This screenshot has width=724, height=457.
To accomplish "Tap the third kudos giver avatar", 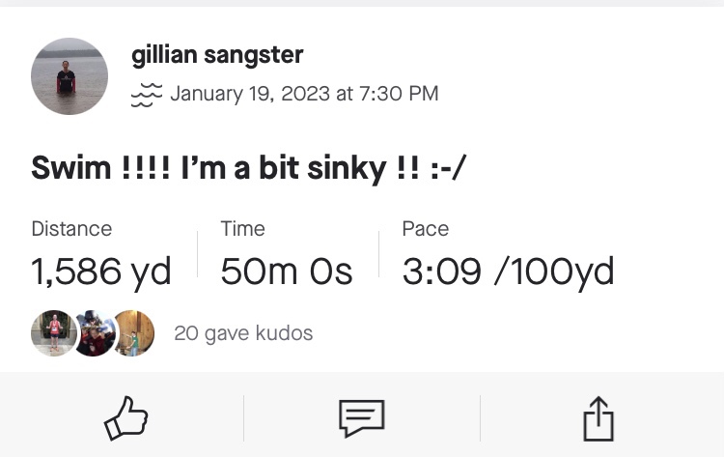I will click(133, 333).
